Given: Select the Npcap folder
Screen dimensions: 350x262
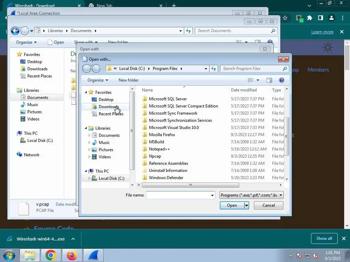Looking at the screenshot, I should coord(155,156).
